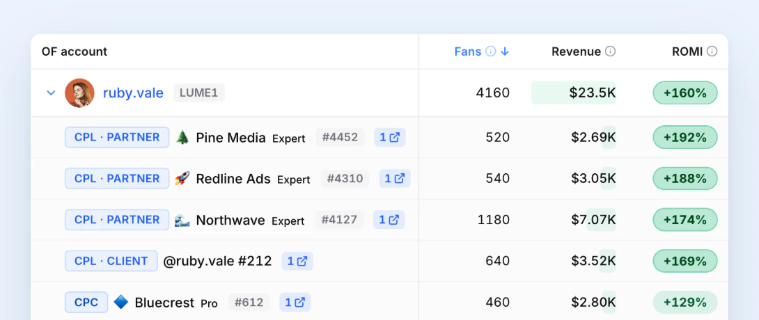Click the $3.52K revenue cell
This screenshot has height=320, width=759.
[x=593, y=262]
